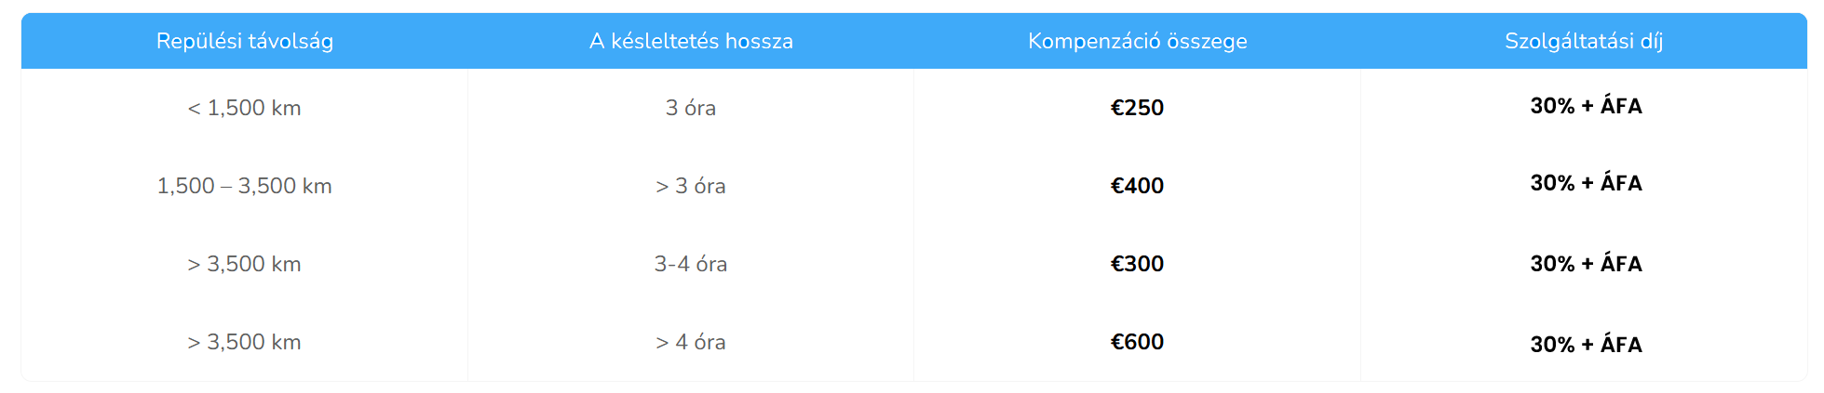This screenshot has width=1824, height=393.
Task: Select the €300 compensation amount
Action: (1137, 264)
